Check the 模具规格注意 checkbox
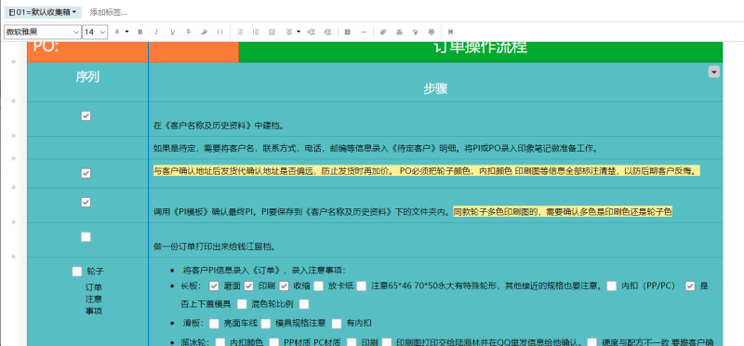Screen dimensions: 744x346 [266, 324]
